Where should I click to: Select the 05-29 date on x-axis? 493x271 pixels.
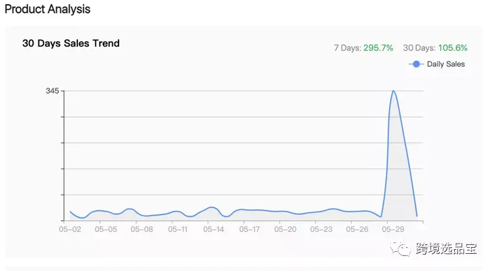(x=393, y=229)
